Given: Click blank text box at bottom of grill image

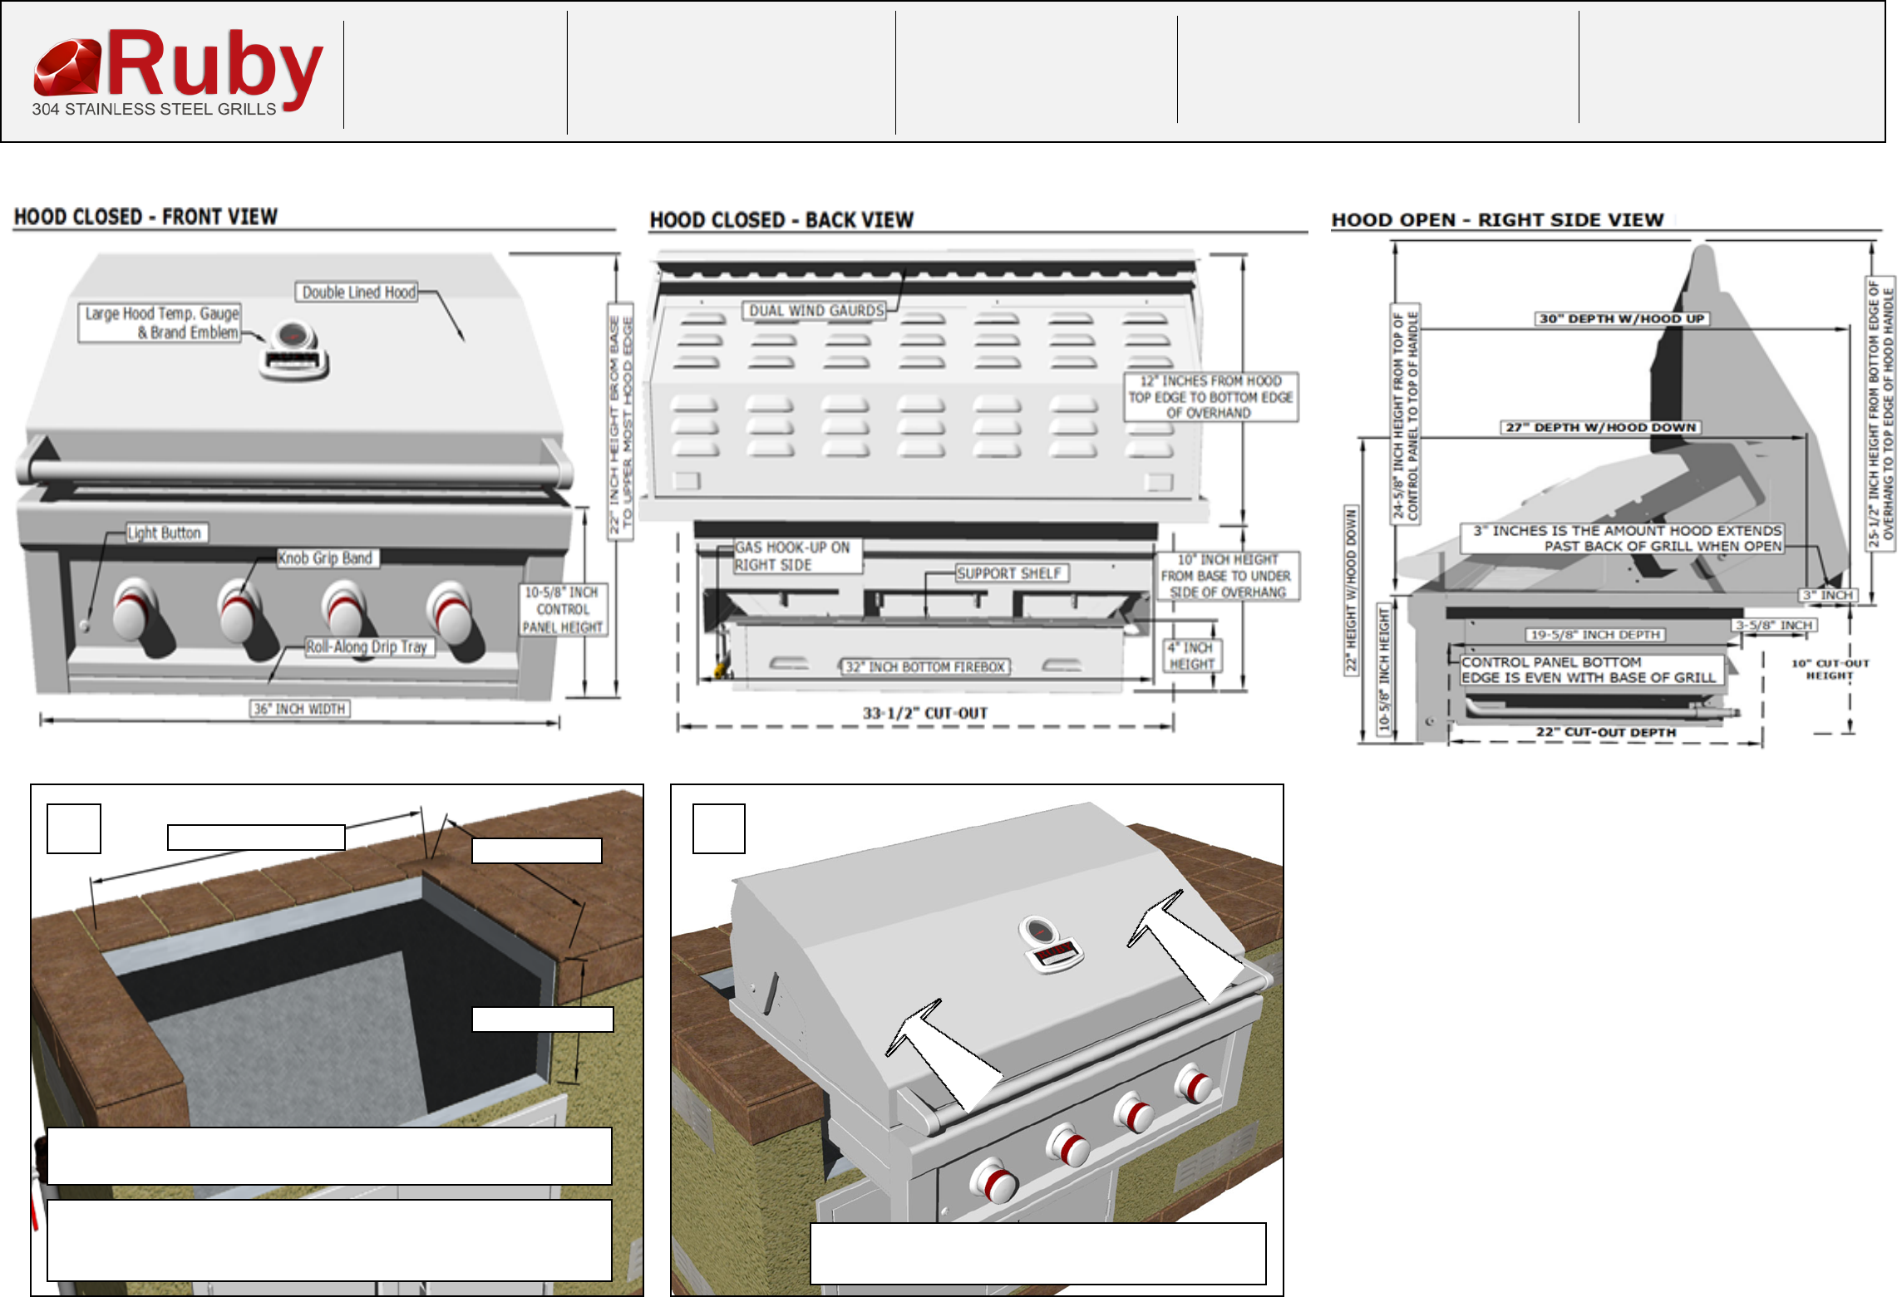Looking at the screenshot, I should click(x=1037, y=1253).
